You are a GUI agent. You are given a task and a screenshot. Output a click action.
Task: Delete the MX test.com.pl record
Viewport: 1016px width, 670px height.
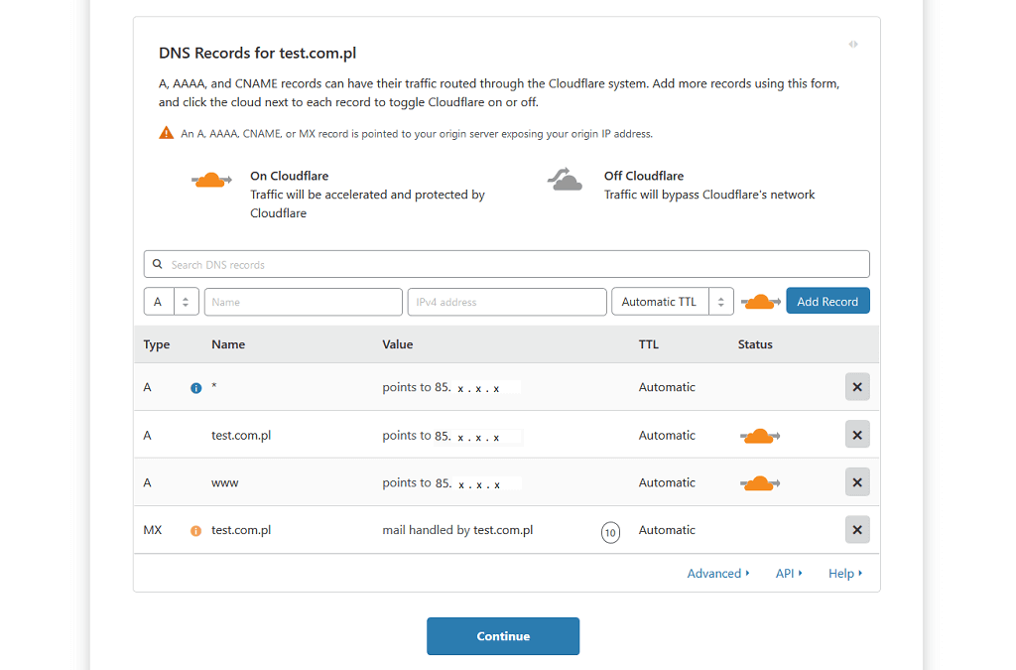[857, 530]
